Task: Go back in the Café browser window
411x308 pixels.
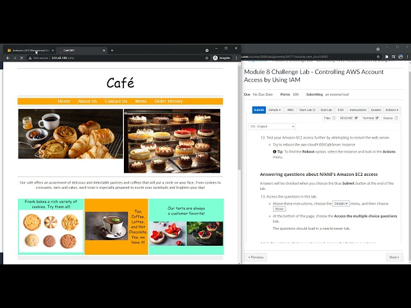Action: tap(8, 58)
